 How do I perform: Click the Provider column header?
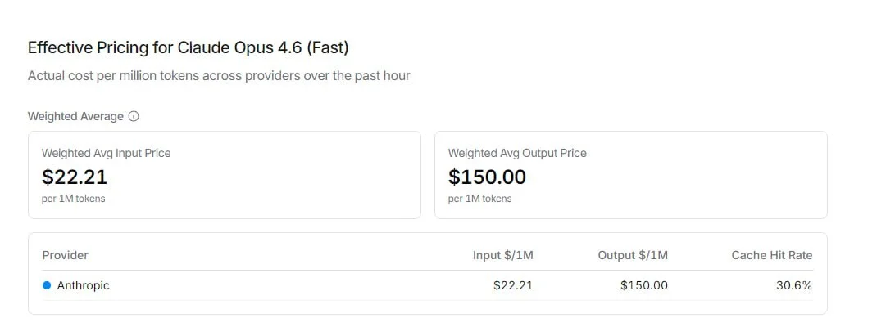pos(66,255)
